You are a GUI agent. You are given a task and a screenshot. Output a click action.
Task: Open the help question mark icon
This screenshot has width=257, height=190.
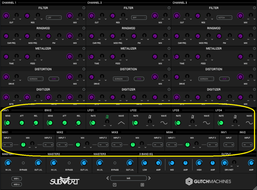click(114, 185)
